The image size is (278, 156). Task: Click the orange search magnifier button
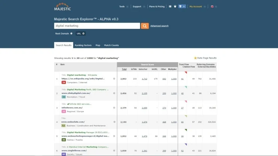(145, 26)
